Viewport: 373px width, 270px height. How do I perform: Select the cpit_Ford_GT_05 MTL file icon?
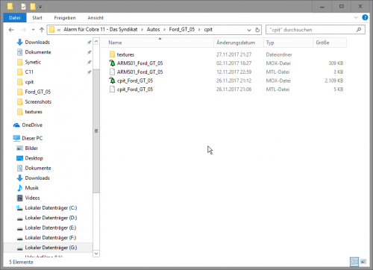click(x=112, y=90)
